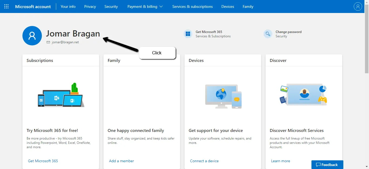Click the Change password key icon
Viewport: 369px width, 169px height.
(268, 34)
